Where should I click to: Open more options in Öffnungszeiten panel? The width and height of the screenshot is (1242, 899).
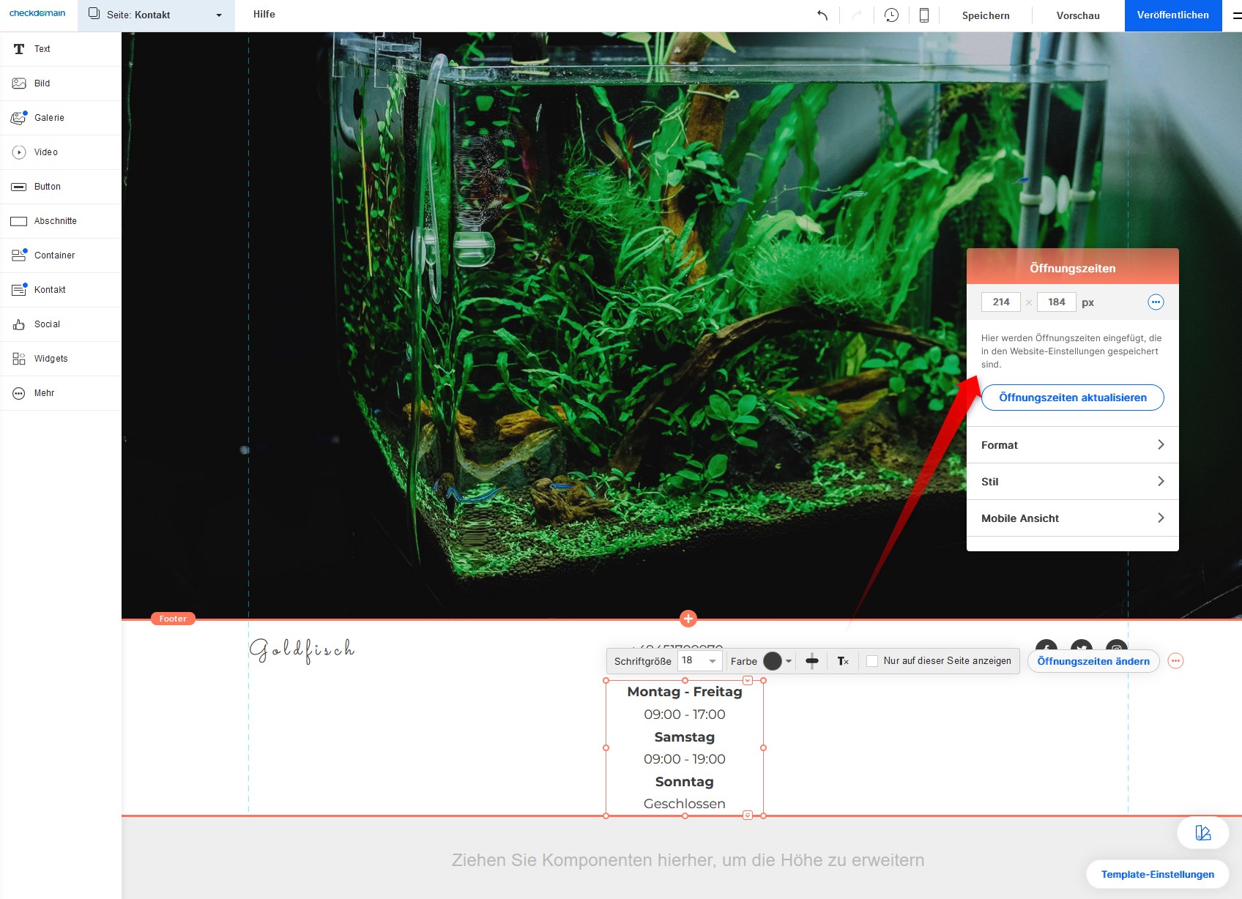pos(1155,302)
